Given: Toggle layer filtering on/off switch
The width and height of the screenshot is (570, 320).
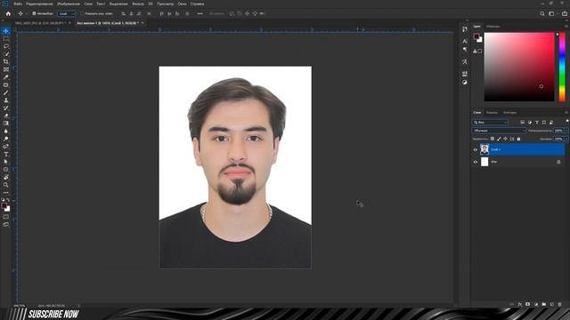Looking at the screenshot, I should pyautogui.click(x=567, y=121).
